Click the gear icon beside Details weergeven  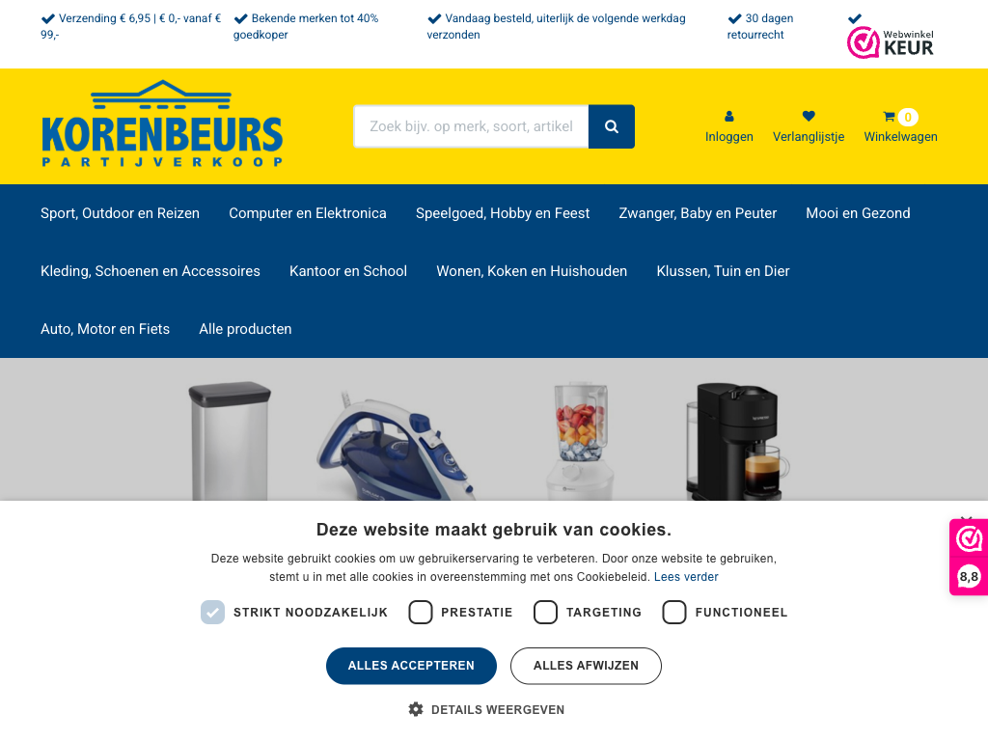click(x=416, y=709)
